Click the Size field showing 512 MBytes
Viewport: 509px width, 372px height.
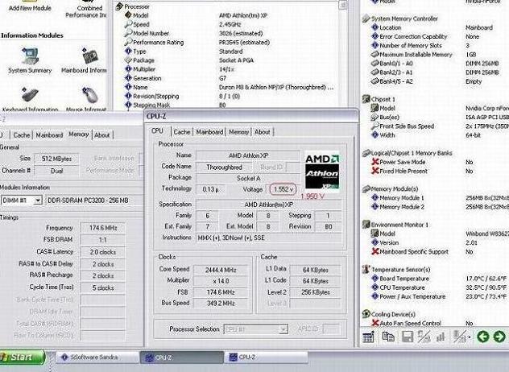tap(56, 159)
